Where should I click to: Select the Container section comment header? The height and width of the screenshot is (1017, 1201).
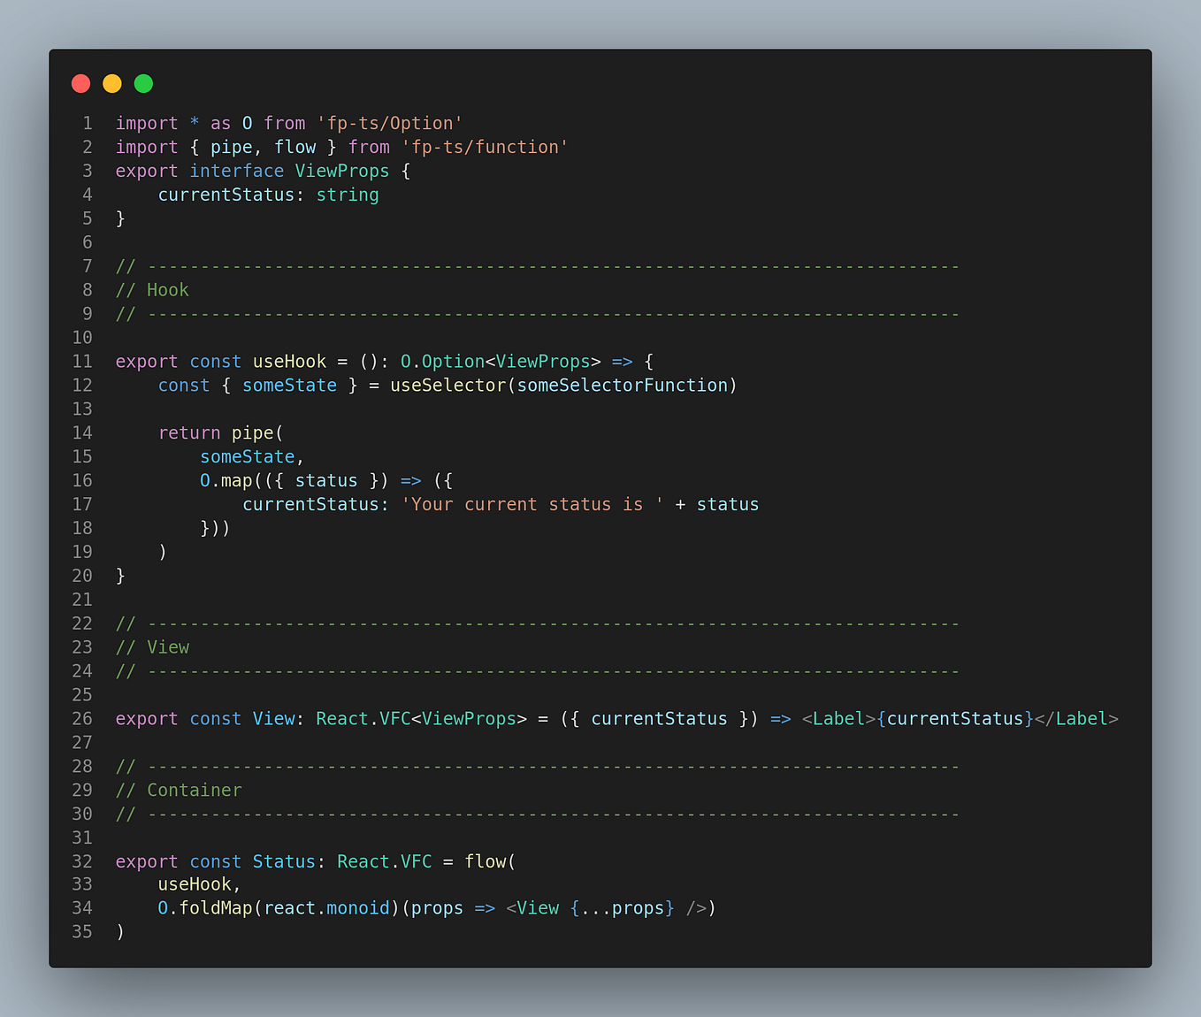178,790
